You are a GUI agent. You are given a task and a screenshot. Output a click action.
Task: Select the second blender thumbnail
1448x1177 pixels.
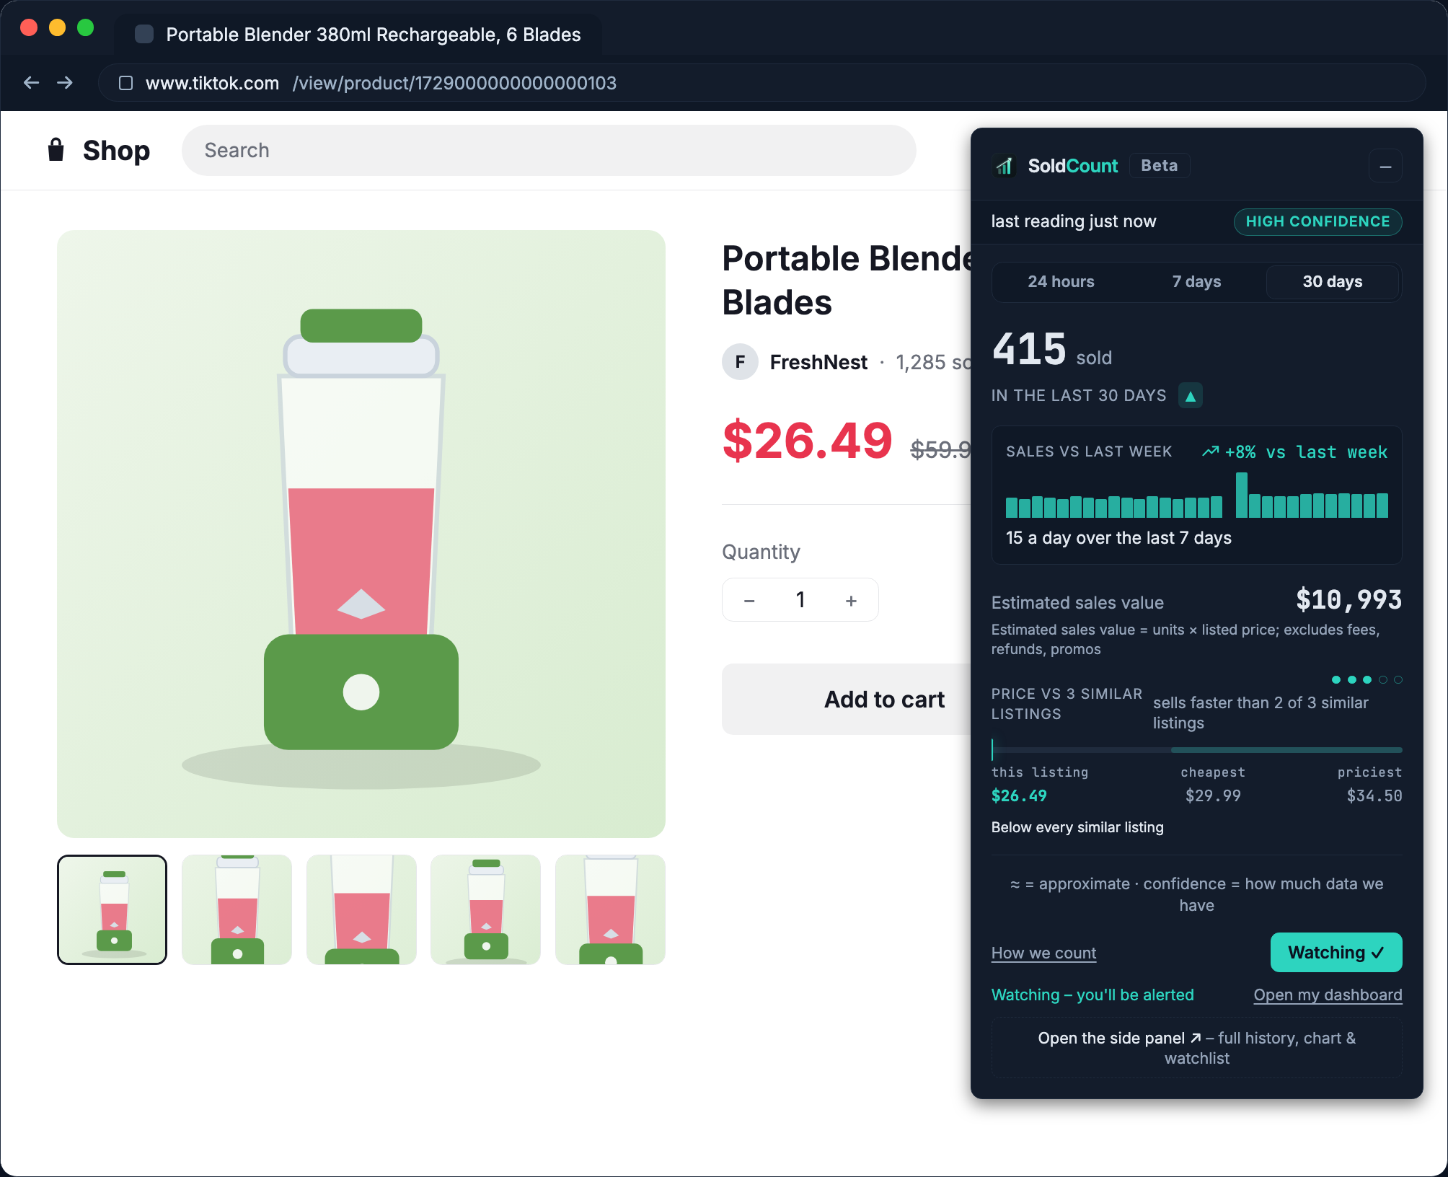pos(237,909)
